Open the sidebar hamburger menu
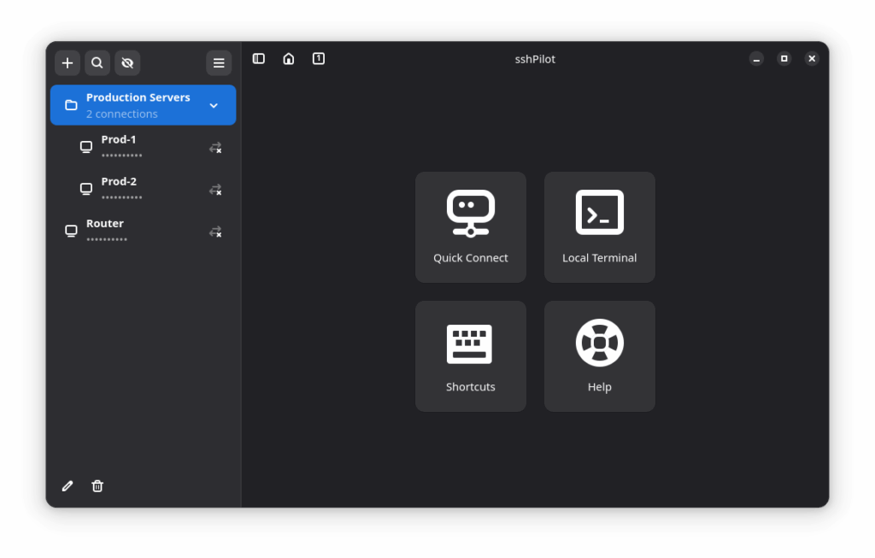The height and width of the screenshot is (558, 875). (219, 62)
